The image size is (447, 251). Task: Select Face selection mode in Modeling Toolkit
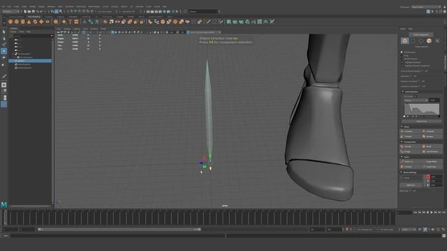[x=429, y=41]
